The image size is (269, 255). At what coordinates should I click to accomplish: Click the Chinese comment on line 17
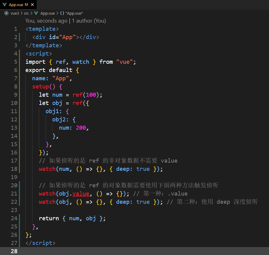[108, 161]
